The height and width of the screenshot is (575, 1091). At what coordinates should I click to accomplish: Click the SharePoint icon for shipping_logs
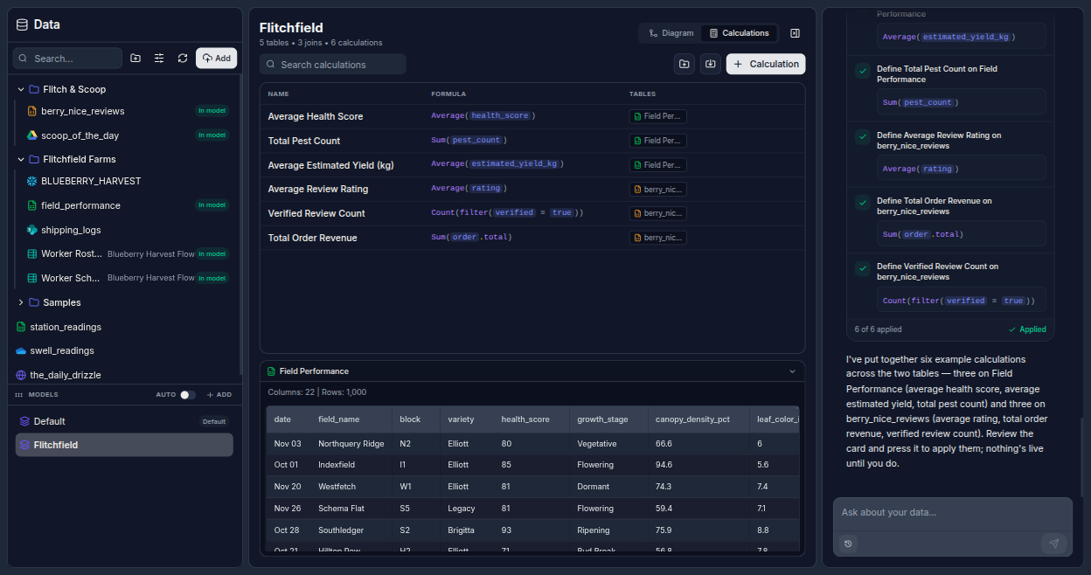pos(32,230)
